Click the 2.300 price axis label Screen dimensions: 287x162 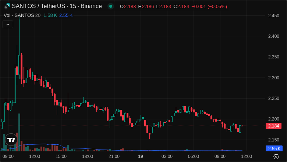pyautogui.click(x=274, y=78)
